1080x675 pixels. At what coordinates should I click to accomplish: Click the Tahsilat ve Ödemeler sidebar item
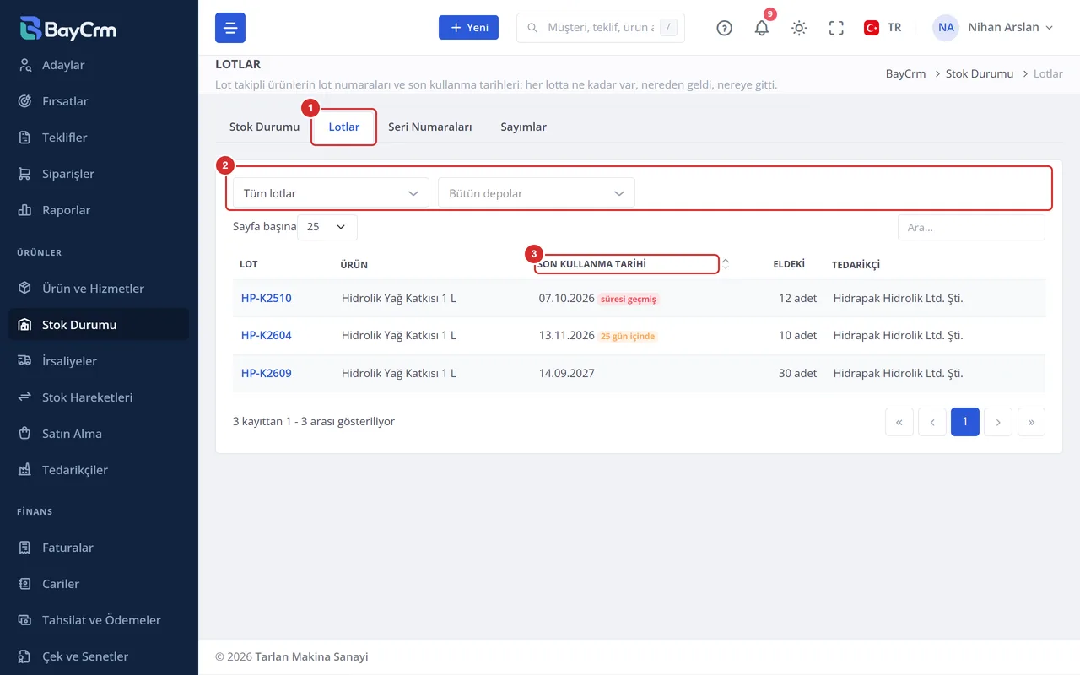point(99,620)
